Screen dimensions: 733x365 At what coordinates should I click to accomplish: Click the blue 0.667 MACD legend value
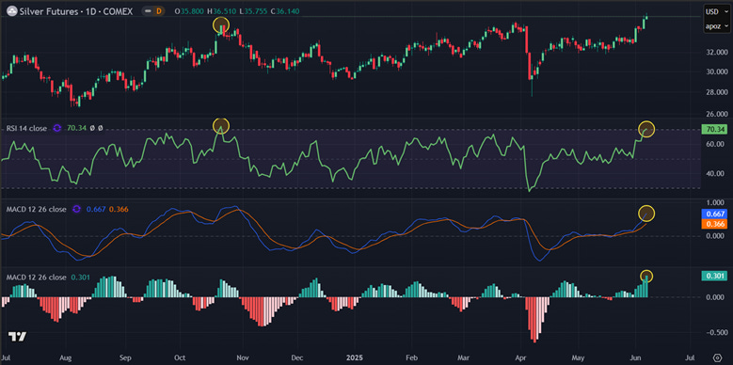point(96,210)
